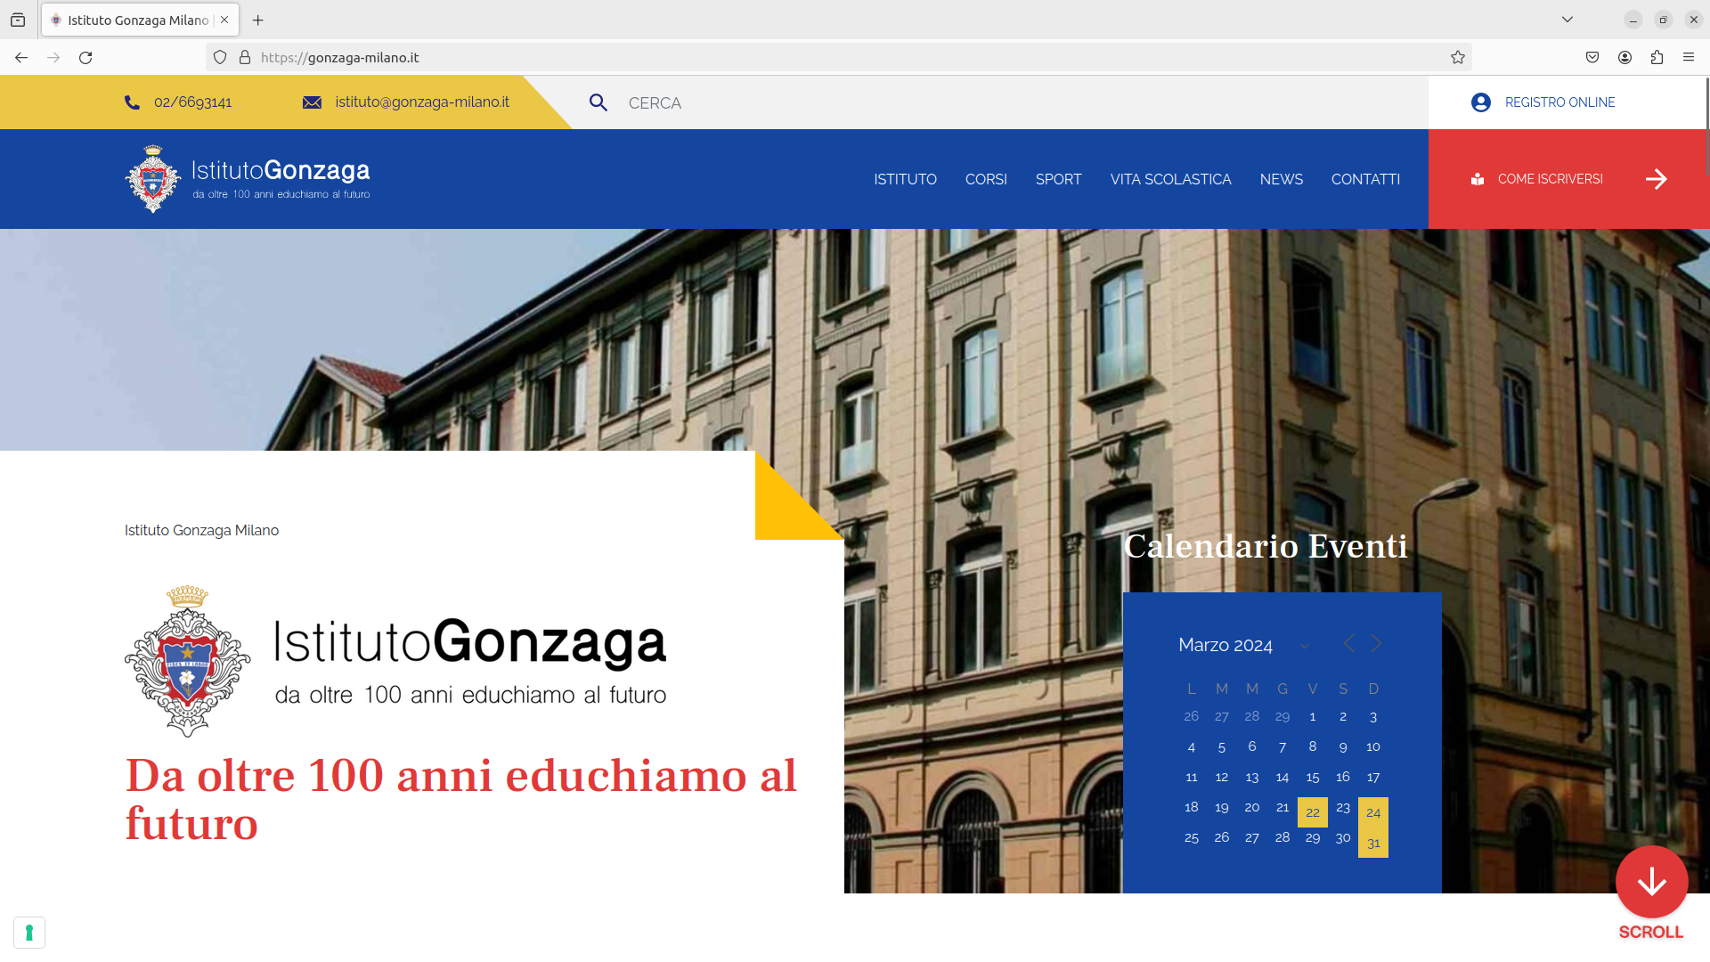Expand the Marzo 2024 month dropdown
1710x962 pixels.
click(1305, 646)
